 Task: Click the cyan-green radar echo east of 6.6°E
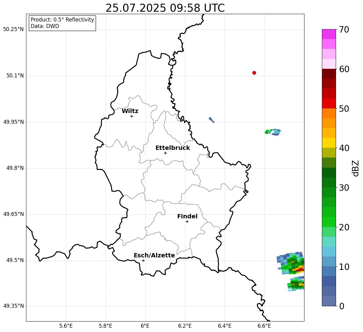tap(273, 132)
